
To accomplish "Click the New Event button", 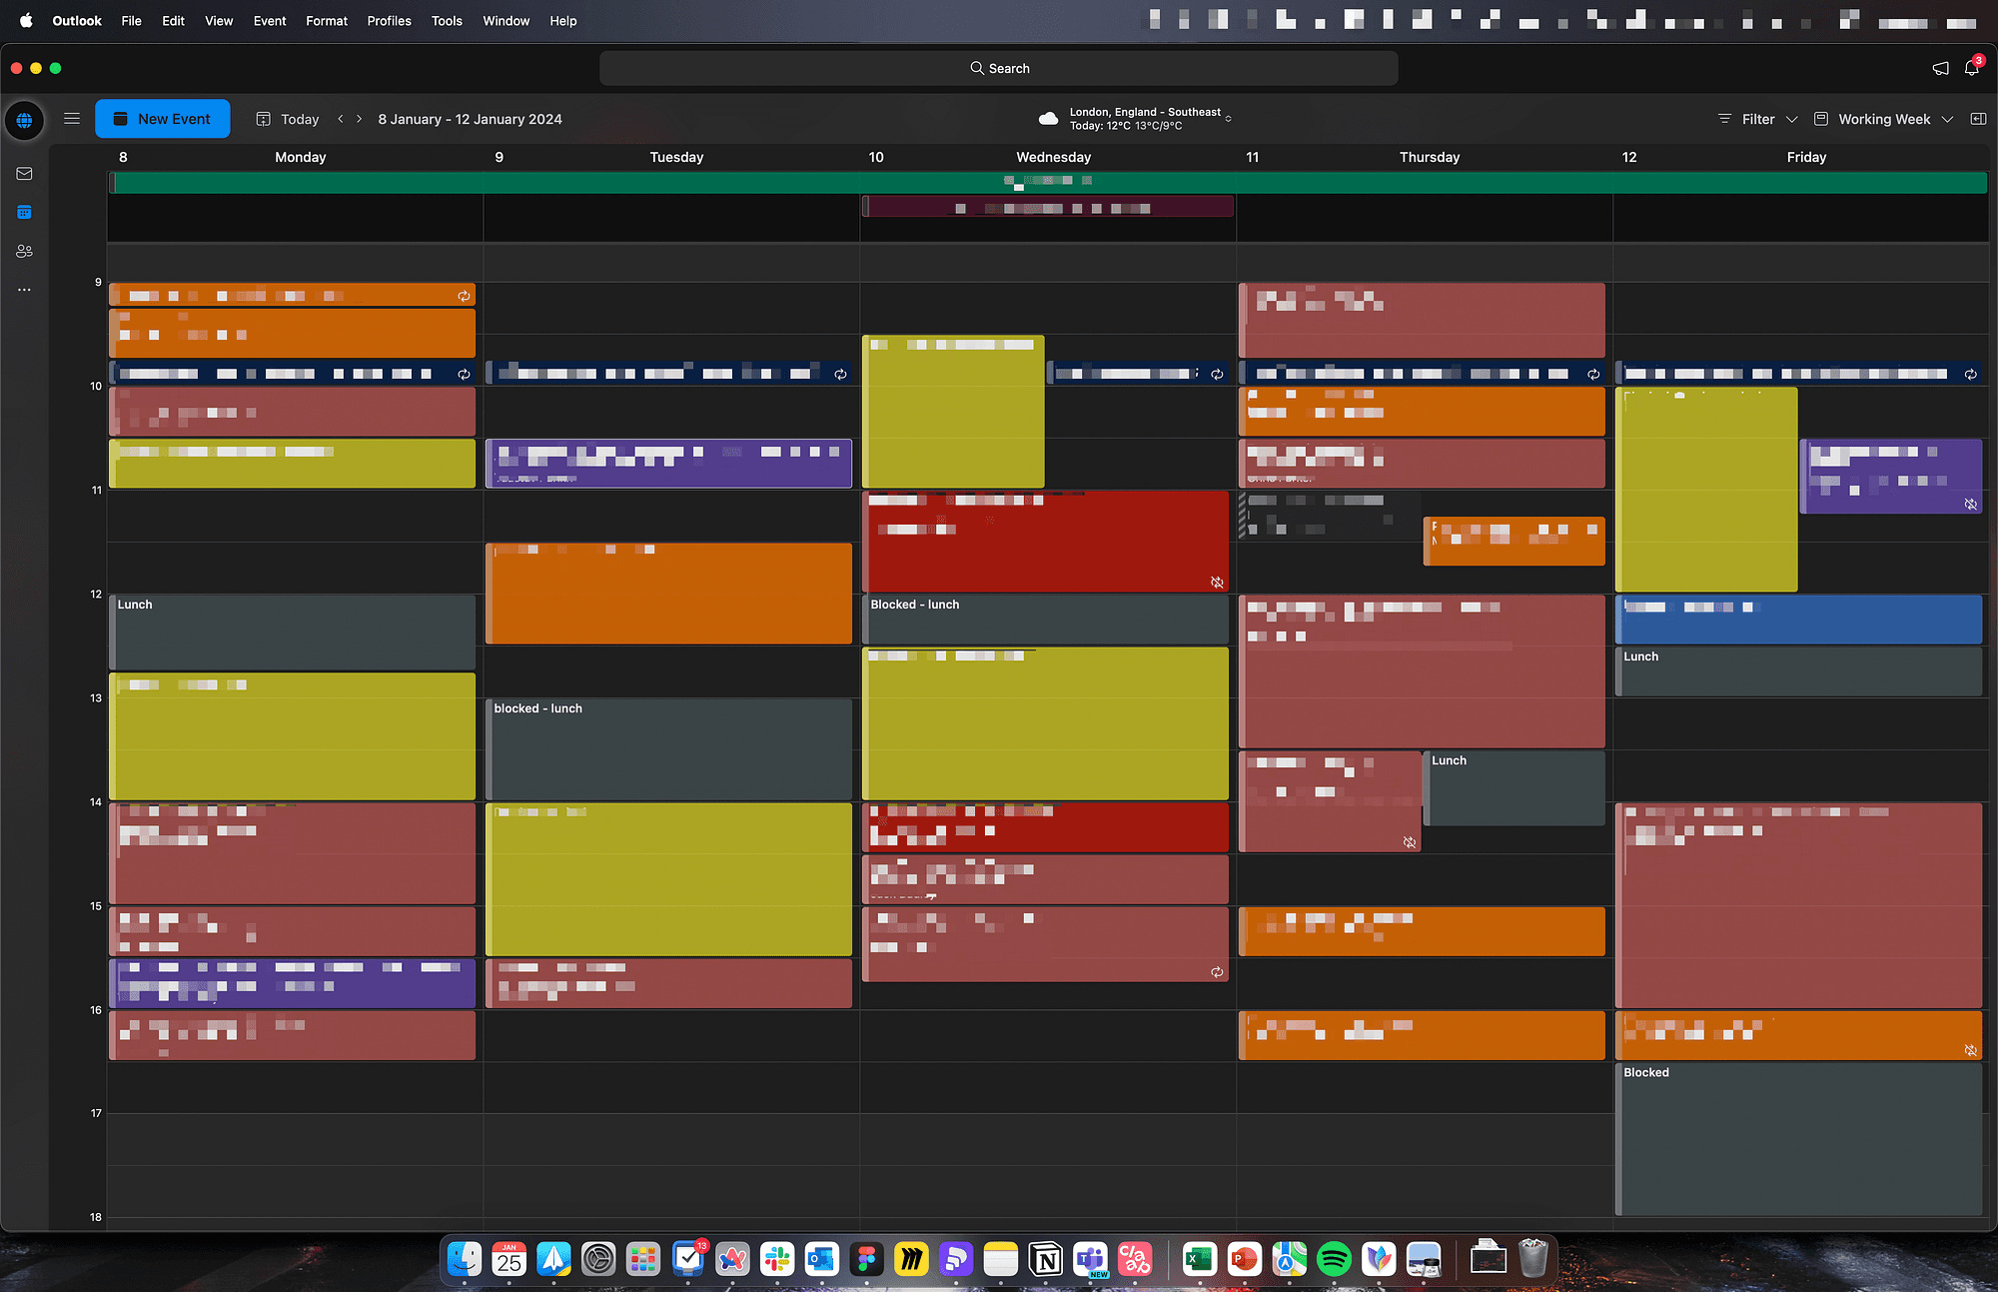I will point(162,119).
